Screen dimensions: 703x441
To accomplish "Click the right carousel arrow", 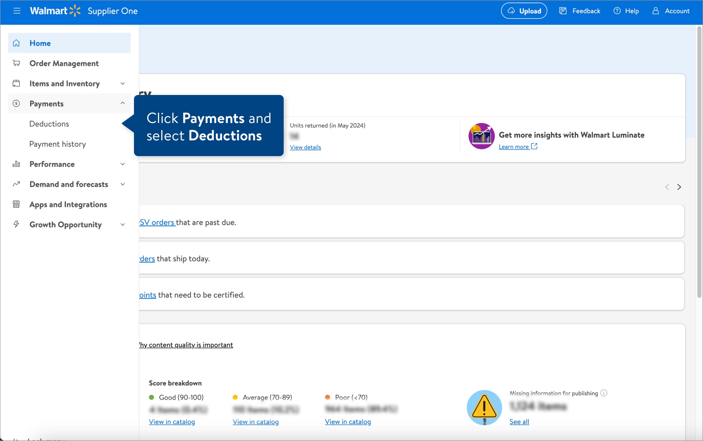I will point(679,187).
